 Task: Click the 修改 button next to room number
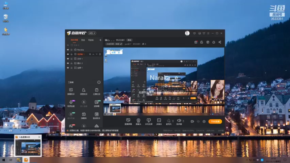click(129, 40)
